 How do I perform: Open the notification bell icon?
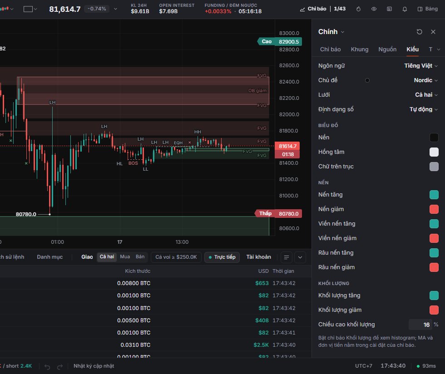click(405, 9)
